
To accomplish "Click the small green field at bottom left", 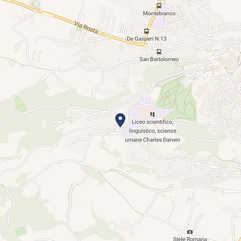I will [x=21, y=231].
